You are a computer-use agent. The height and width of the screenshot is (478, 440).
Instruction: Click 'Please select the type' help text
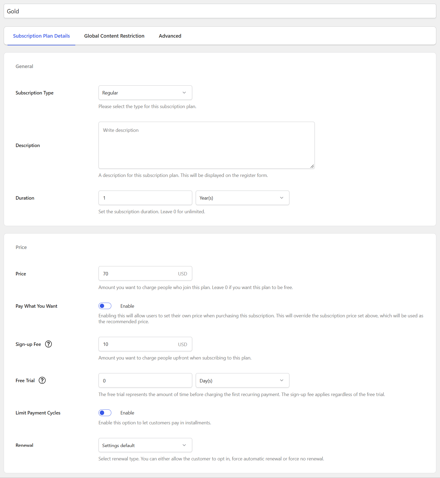(x=147, y=106)
